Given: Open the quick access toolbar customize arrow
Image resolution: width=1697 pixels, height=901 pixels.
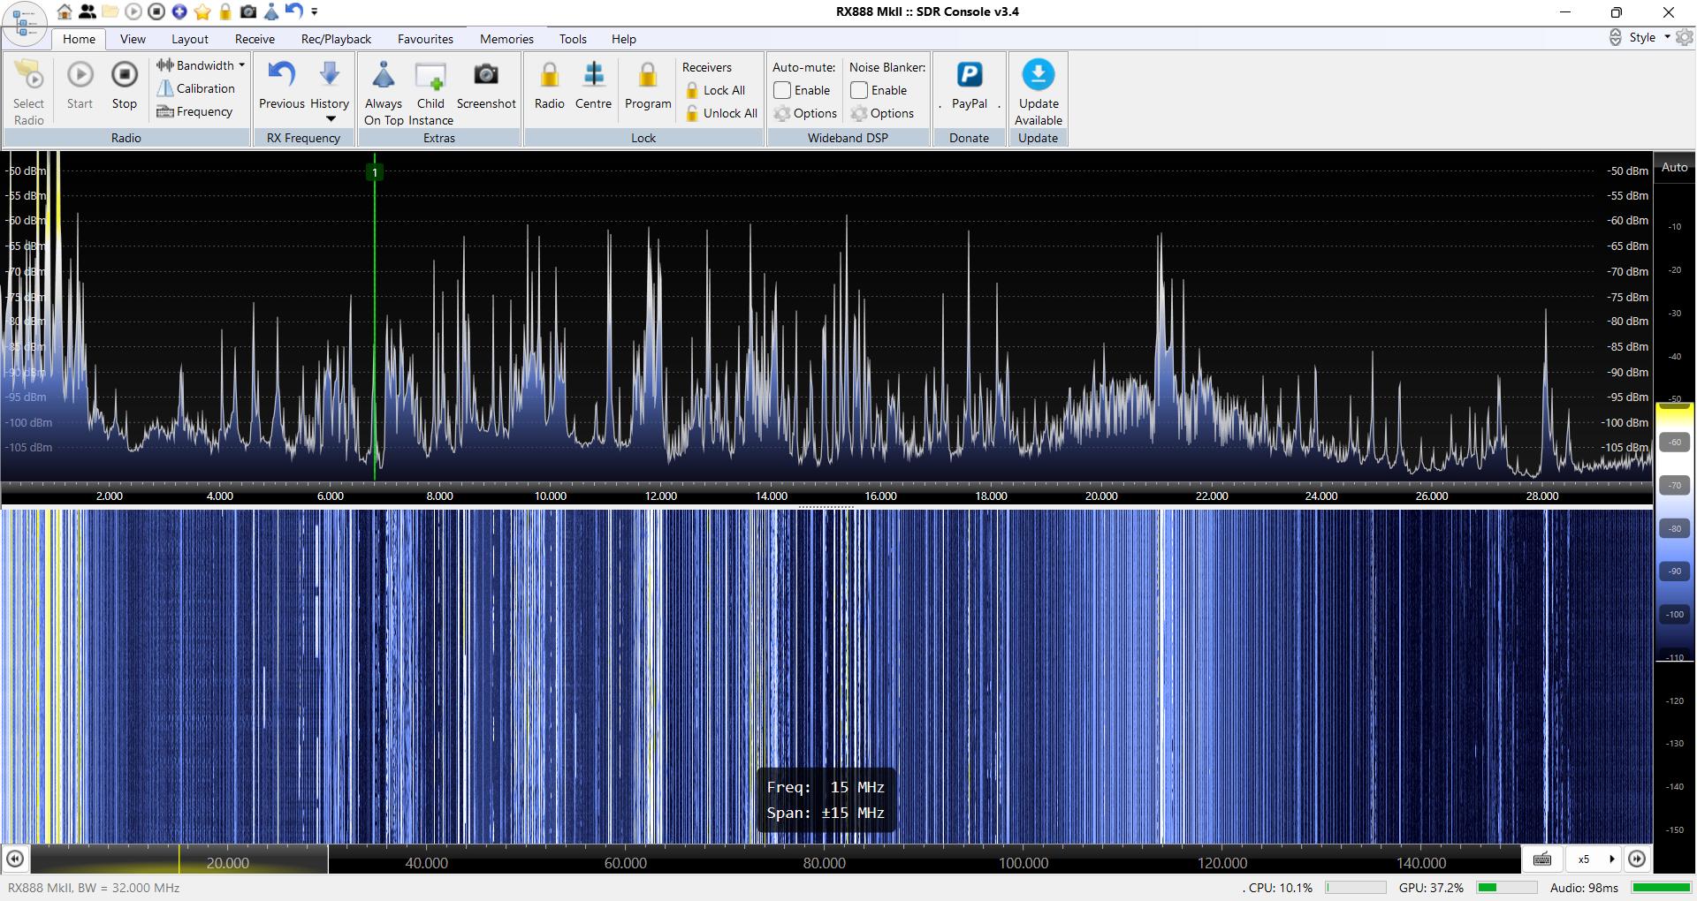Looking at the screenshot, I should [x=315, y=11].
